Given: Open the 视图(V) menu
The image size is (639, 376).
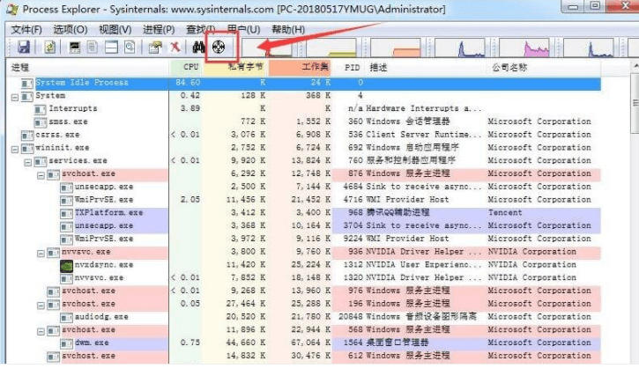Looking at the screenshot, I should point(115,29).
